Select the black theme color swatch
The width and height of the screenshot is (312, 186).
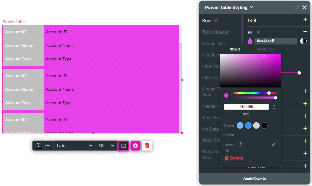point(264,126)
